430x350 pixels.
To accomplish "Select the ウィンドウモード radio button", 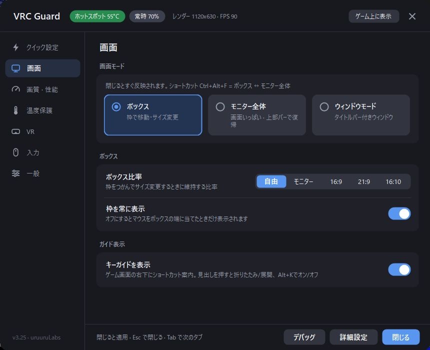I will pyautogui.click(x=324, y=106).
